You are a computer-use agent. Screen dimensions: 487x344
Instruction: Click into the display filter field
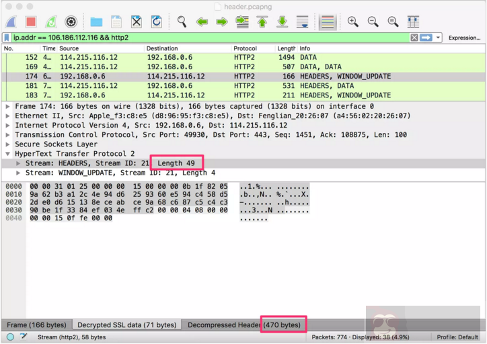210,38
